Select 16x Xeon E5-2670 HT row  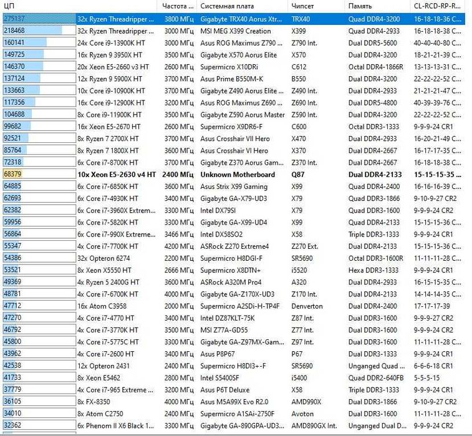pyautogui.click(x=234, y=127)
